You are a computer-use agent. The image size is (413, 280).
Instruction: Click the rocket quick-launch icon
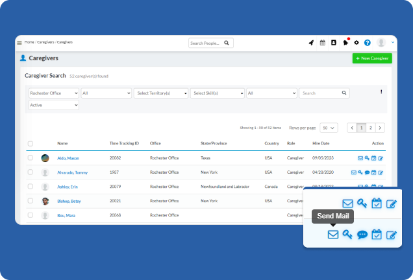coord(311,43)
